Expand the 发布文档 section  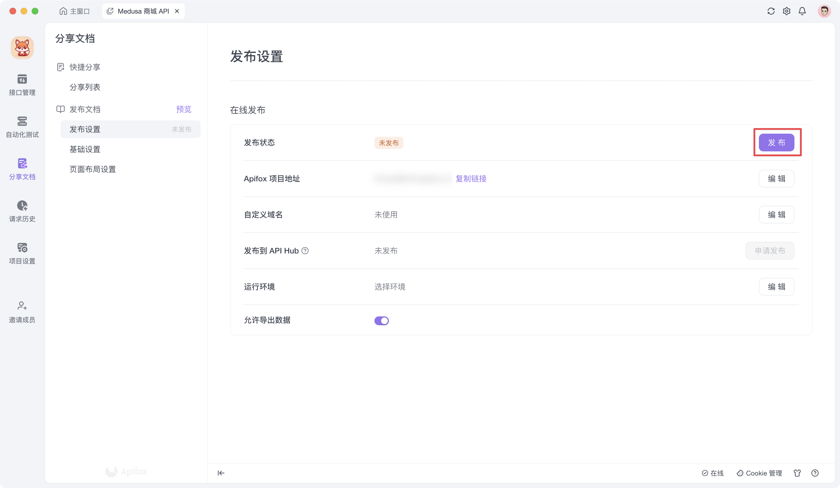pos(85,109)
